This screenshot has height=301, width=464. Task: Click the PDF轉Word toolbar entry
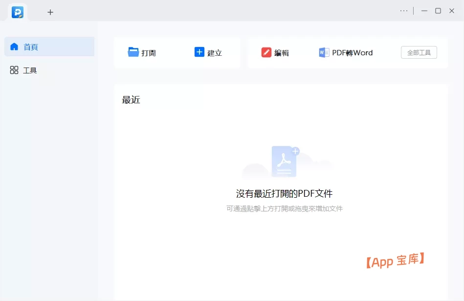click(x=353, y=52)
